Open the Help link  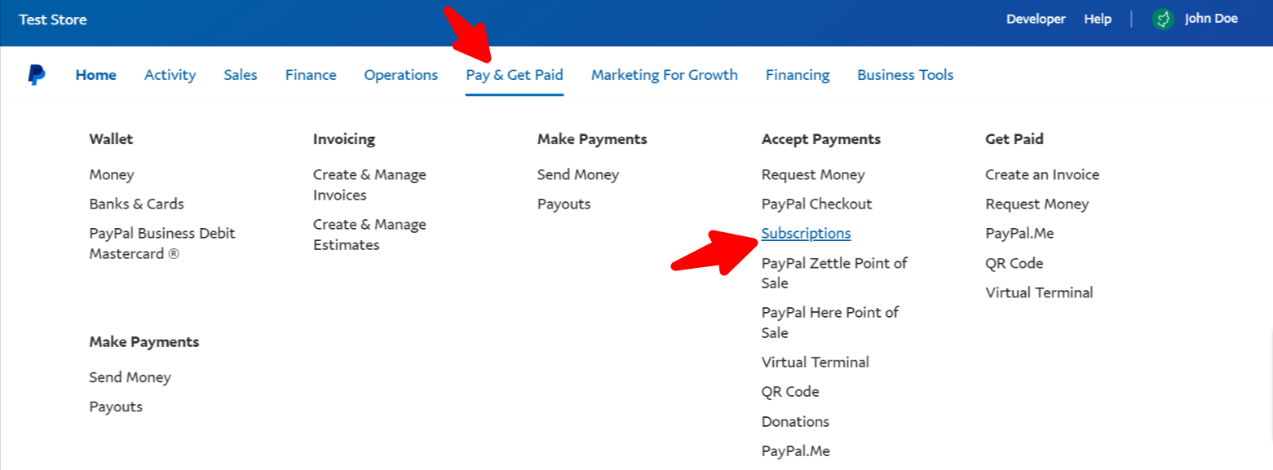coord(1098,19)
